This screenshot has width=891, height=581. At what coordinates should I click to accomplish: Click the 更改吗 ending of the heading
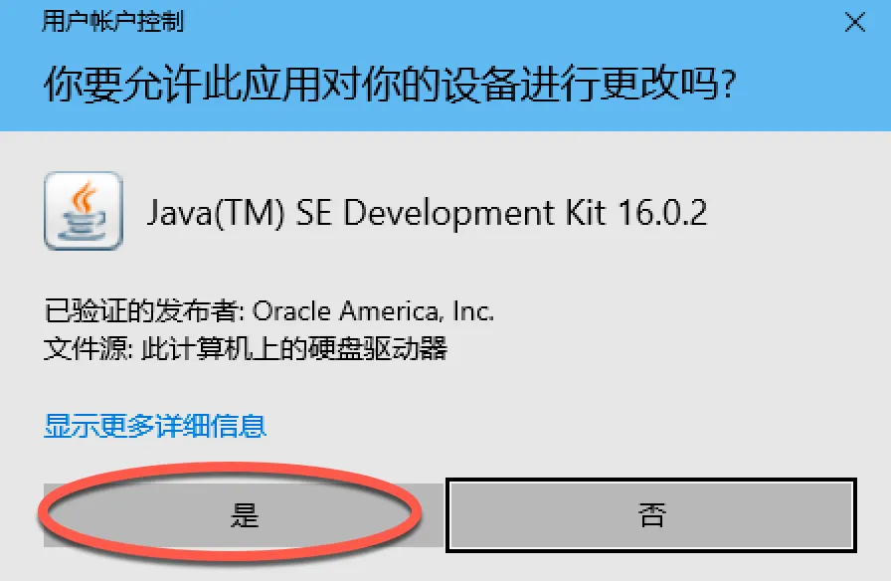point(669,85)
